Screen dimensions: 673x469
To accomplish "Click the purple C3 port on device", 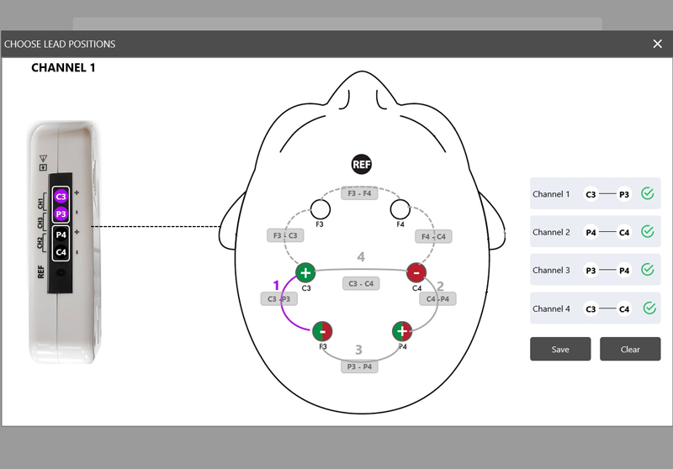I will click(x=61, y=197).
